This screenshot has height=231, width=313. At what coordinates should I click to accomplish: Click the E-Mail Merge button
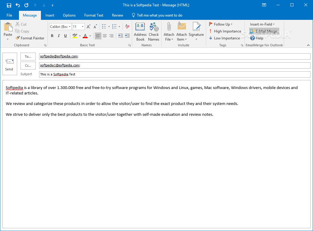click(x=264, y=31)
